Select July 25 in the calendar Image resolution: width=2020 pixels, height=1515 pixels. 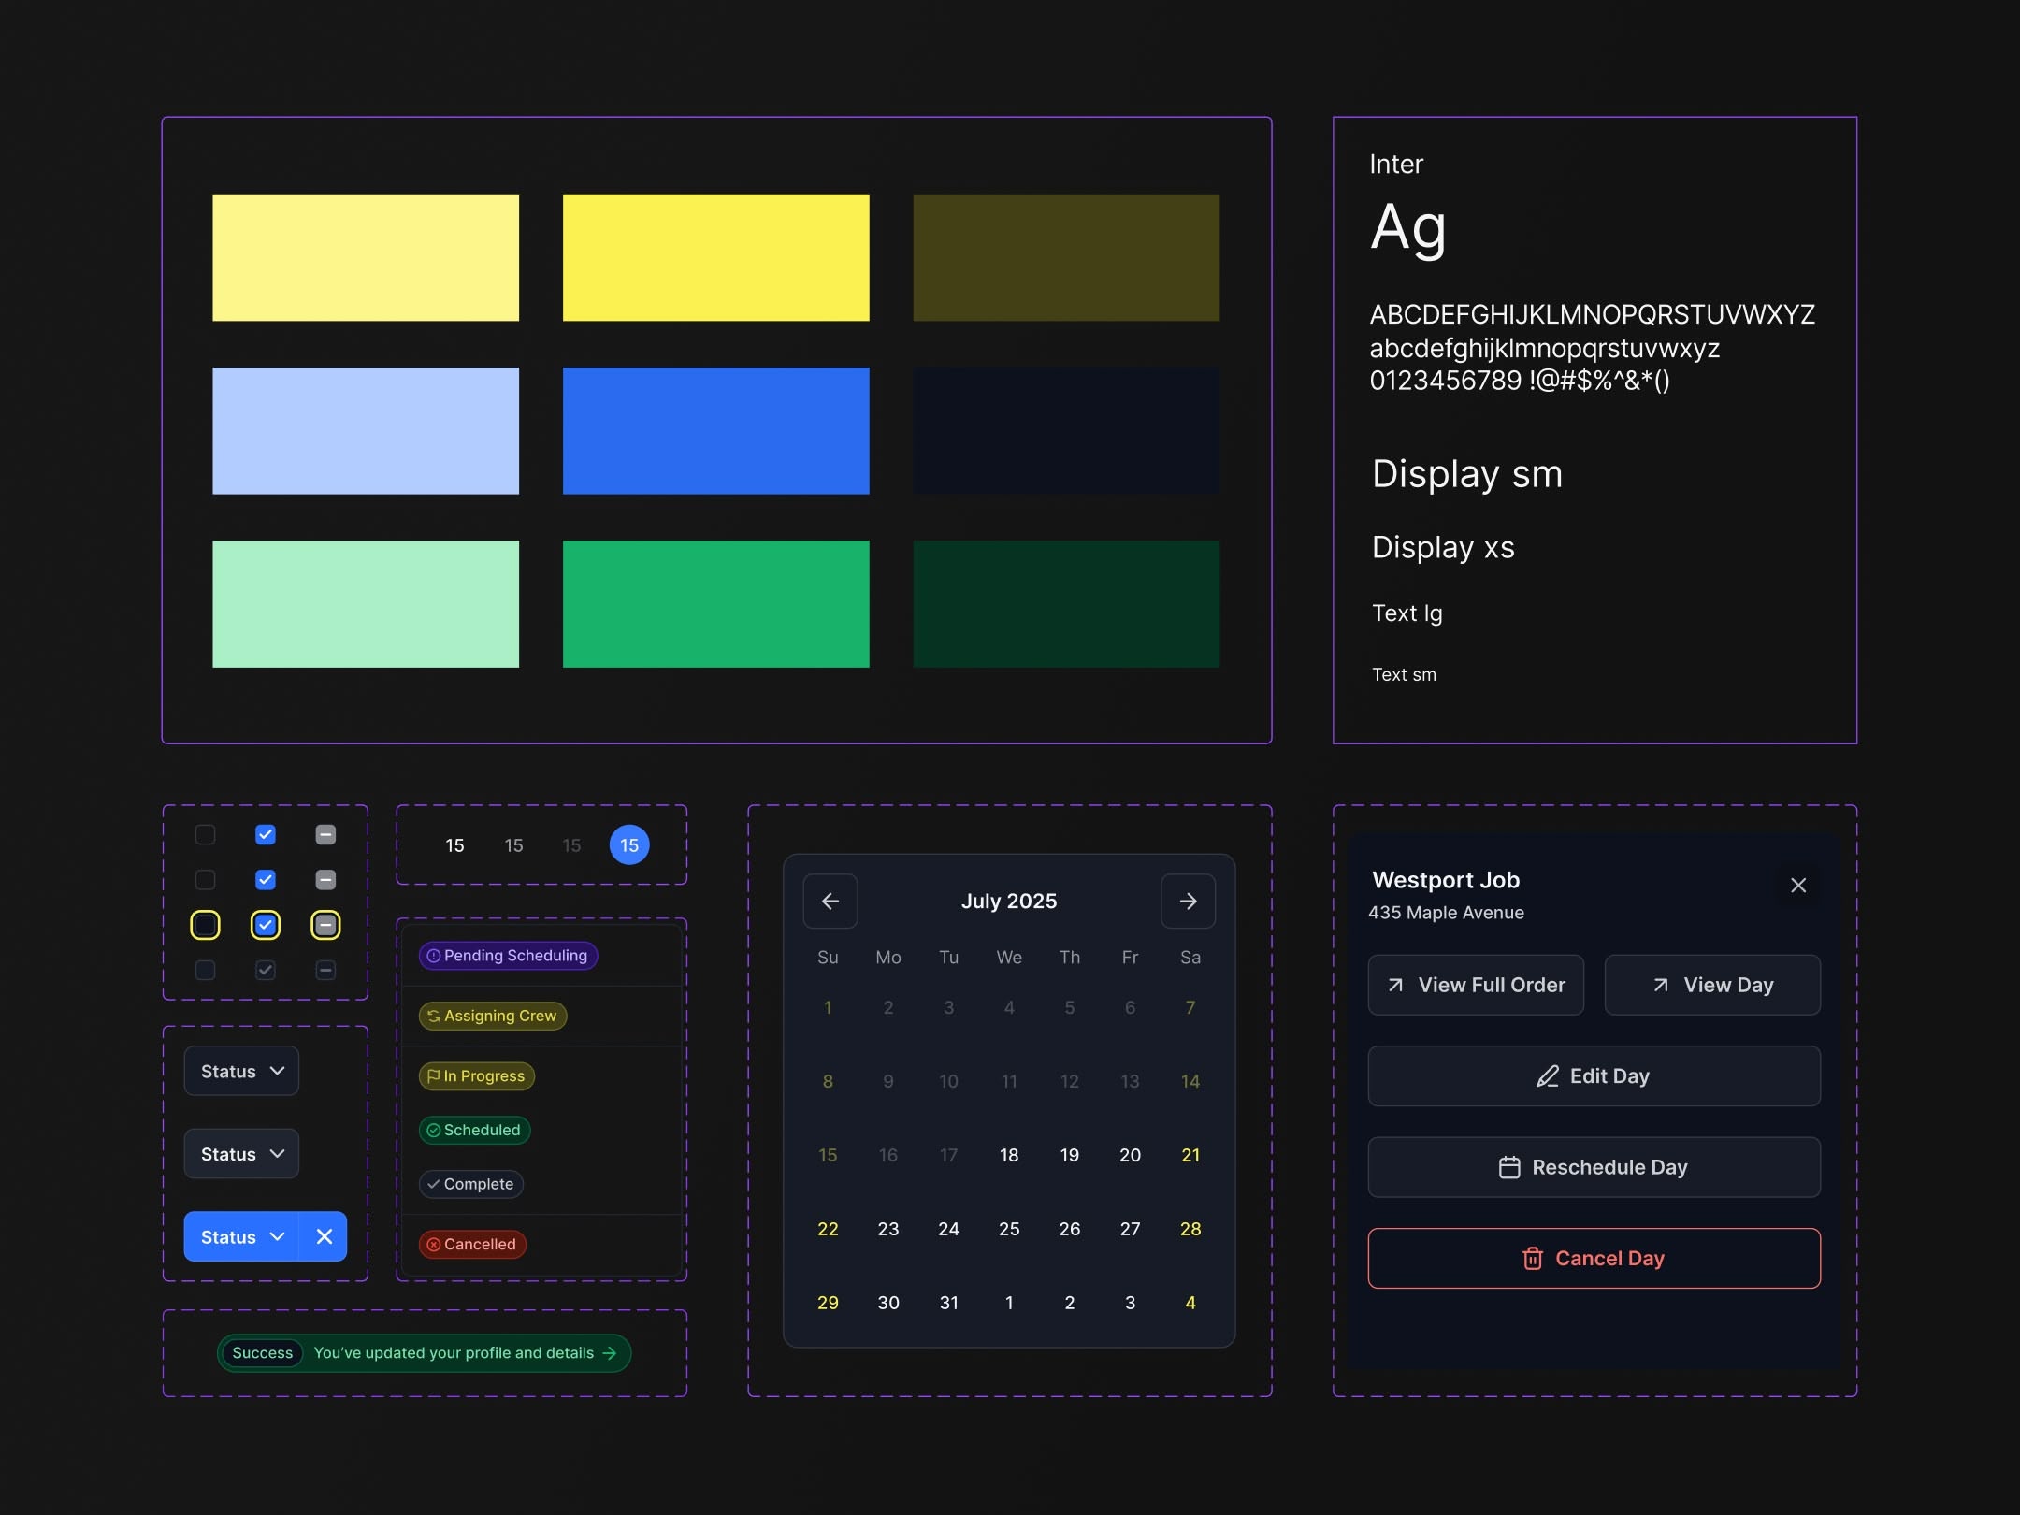click(x=1008, y=1228)
